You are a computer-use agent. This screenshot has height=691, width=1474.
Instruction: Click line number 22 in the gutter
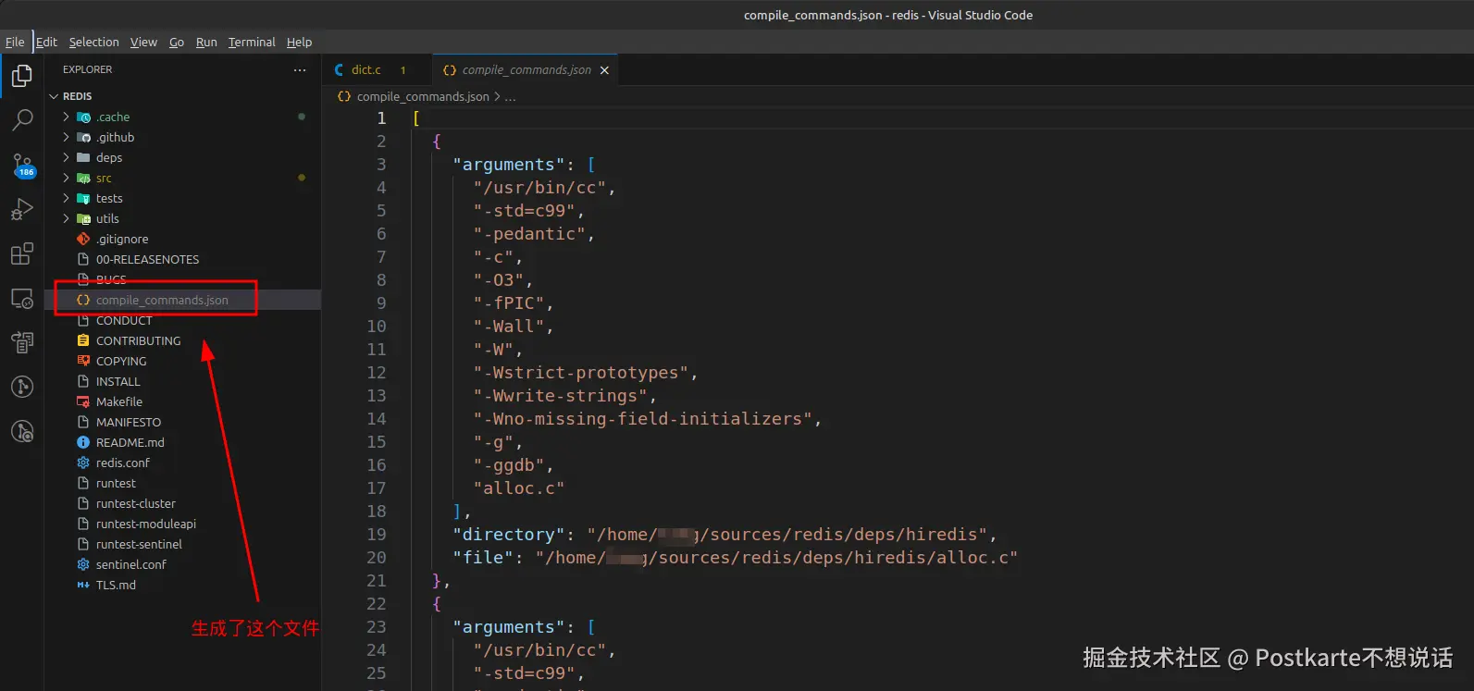(376, 604)
